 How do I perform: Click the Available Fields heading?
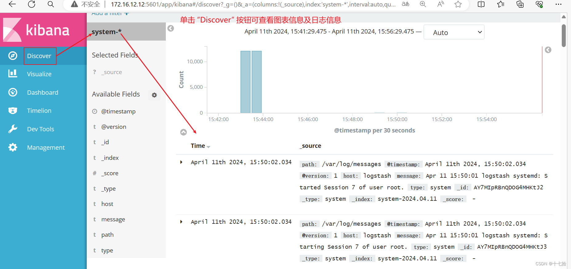(116, 94)
